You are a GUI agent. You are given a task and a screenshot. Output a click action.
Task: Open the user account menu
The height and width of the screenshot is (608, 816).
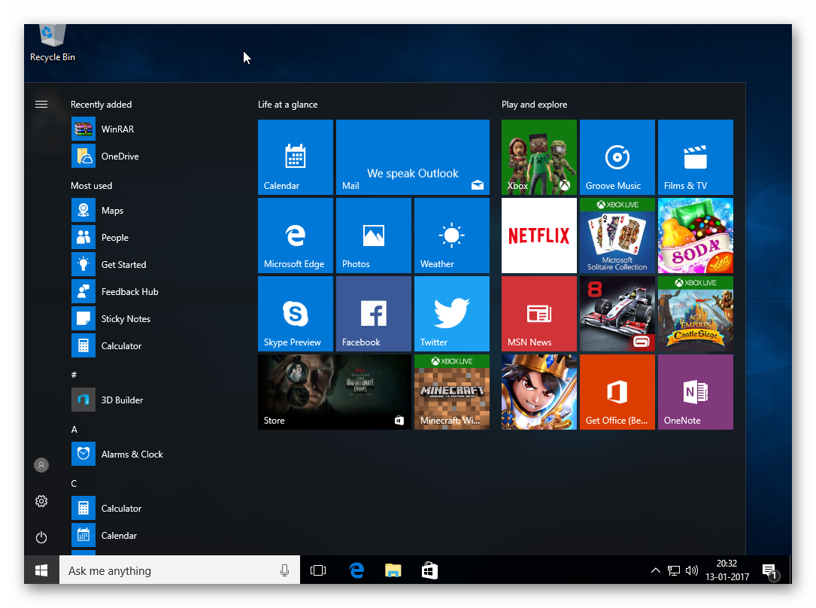pos(41,465)
